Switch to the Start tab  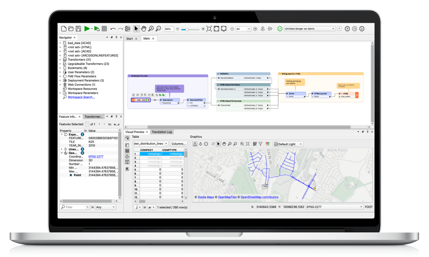tap(130, 39)
